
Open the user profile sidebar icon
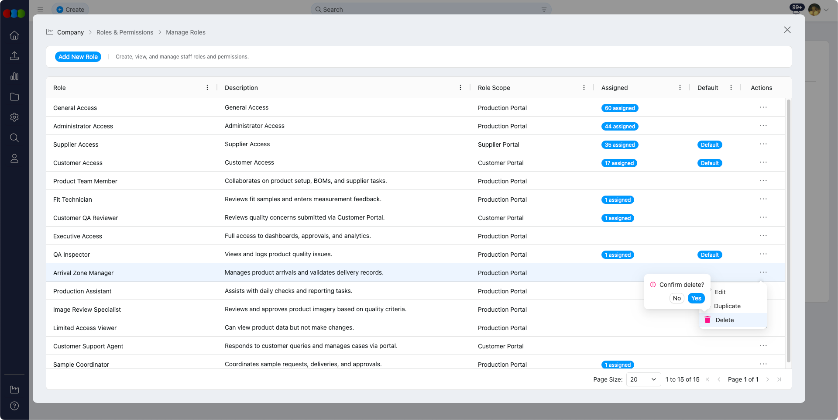[14, 158]
